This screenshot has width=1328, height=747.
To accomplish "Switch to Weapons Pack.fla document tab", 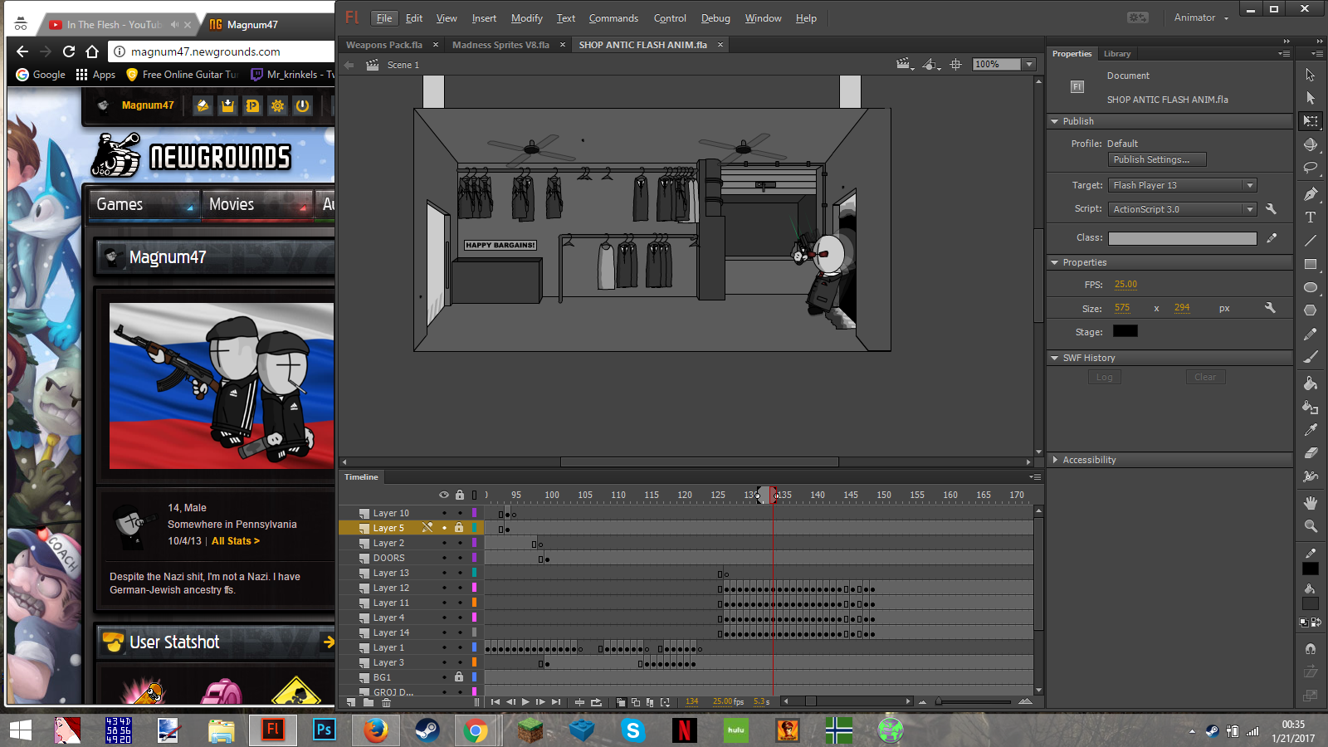I will tap(384, 45).
